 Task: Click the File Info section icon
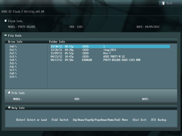pos(9,92)
